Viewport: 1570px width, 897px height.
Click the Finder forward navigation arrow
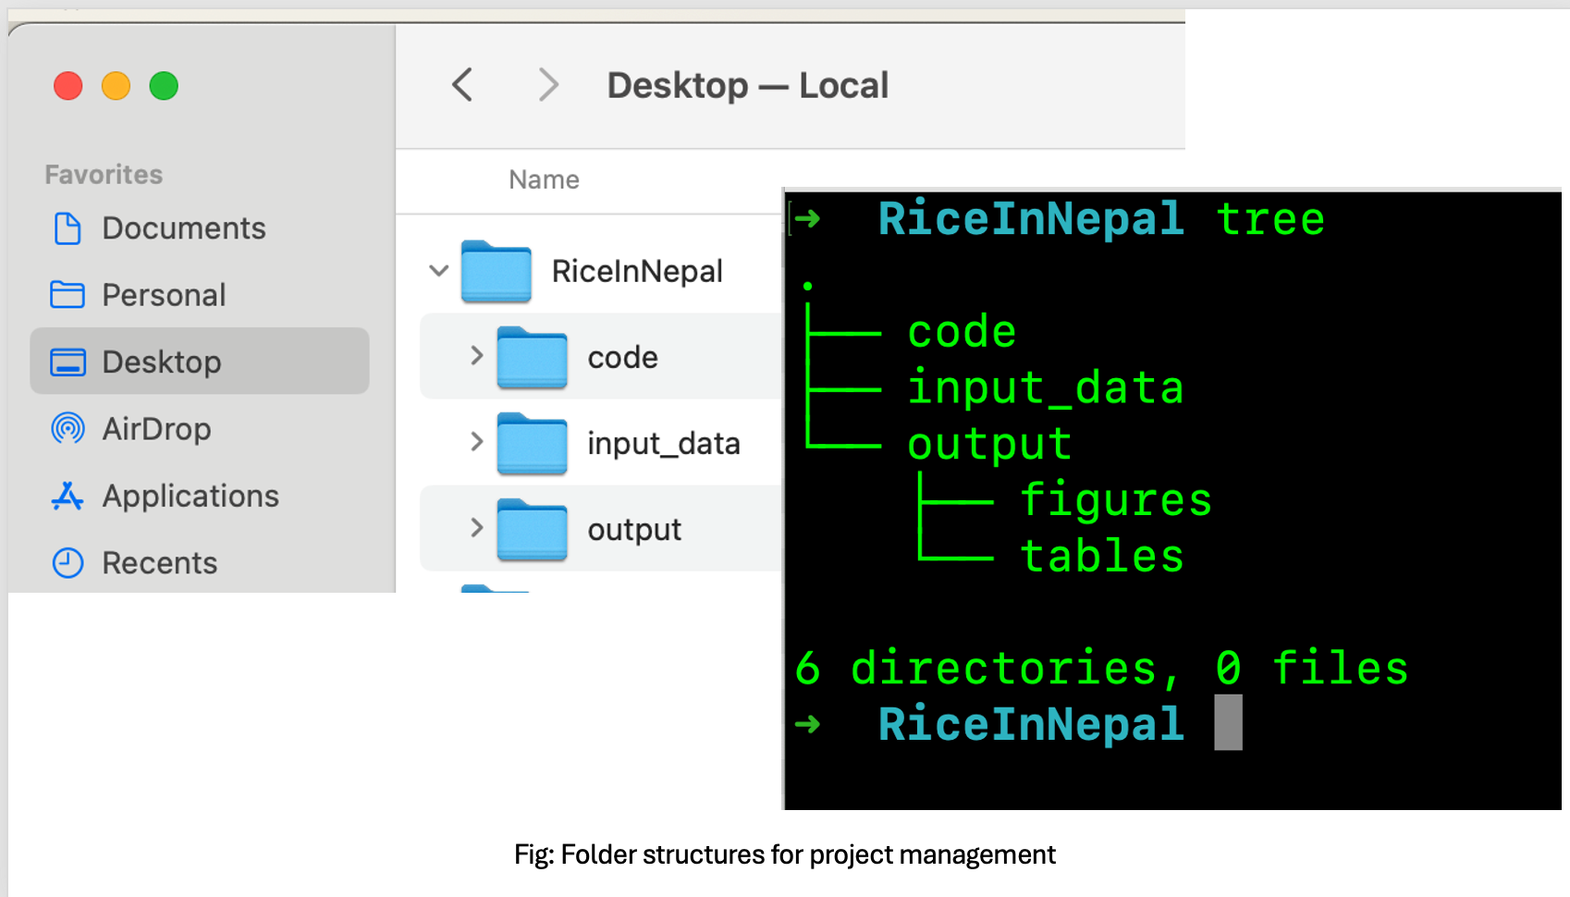pos(548,85)
